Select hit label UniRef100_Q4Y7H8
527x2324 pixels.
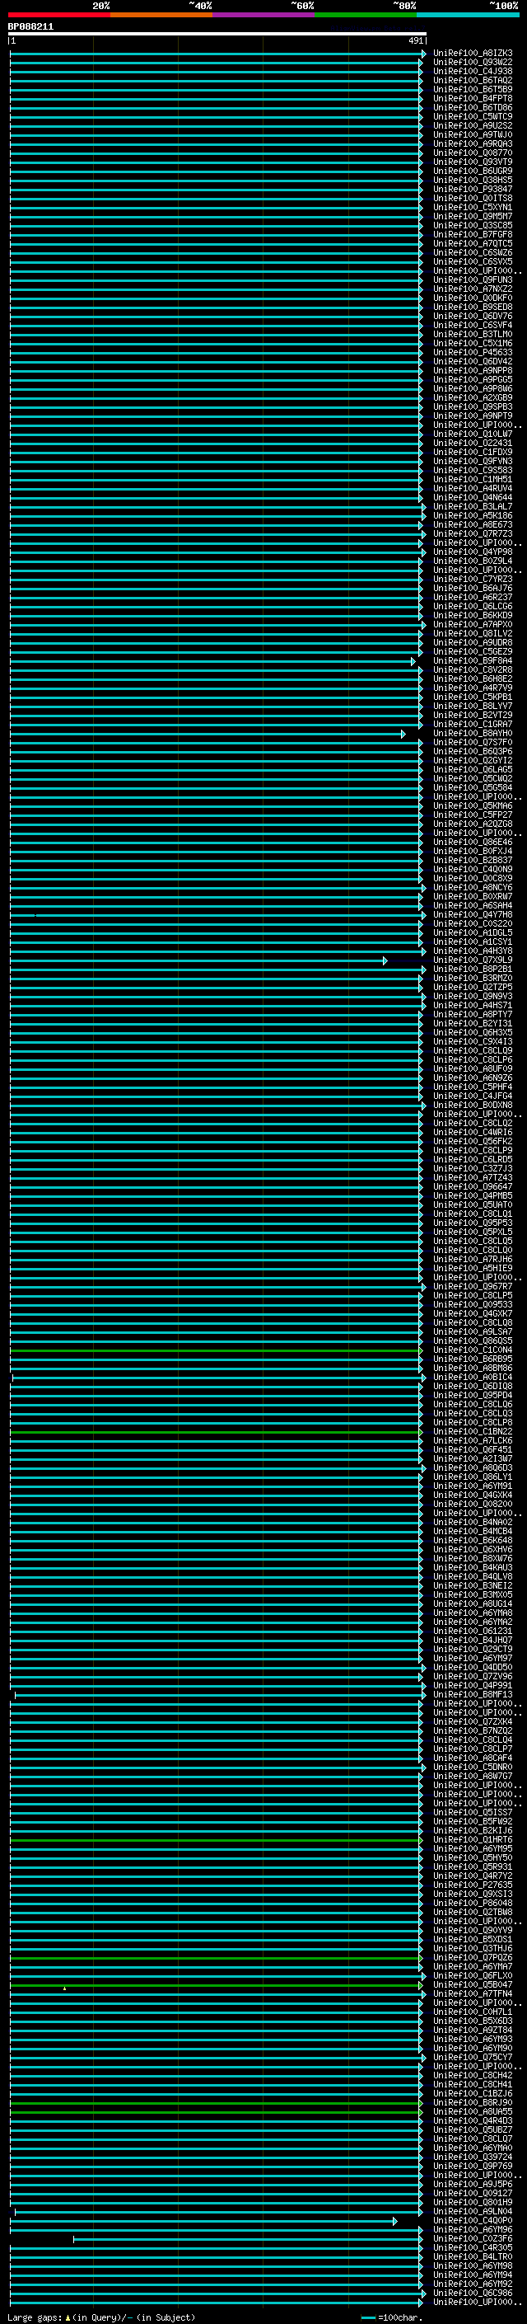click(473, 915)
